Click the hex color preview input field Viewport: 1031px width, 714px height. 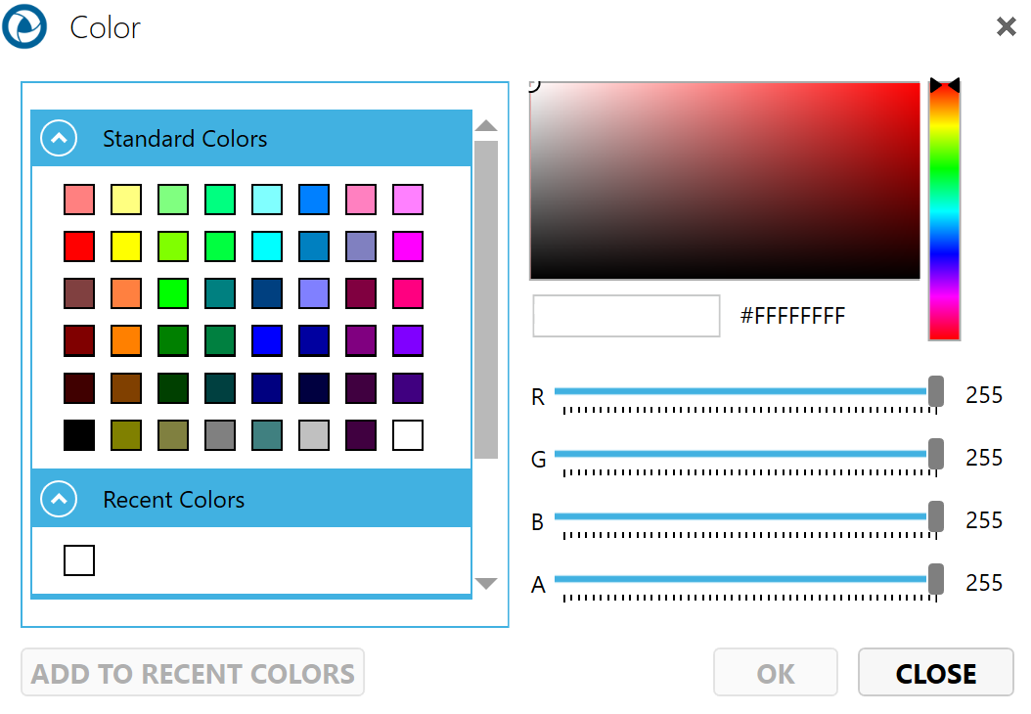pyautogui.click(x=626, y=316)
